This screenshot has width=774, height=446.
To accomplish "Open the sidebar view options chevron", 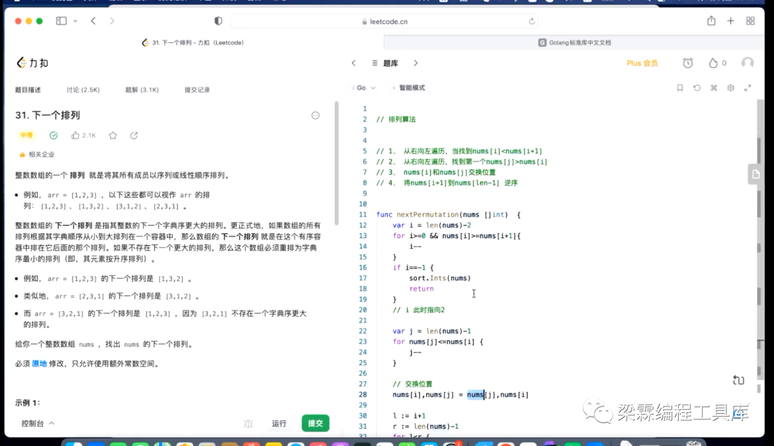I will pyautogui.click(x=77, y=20).
